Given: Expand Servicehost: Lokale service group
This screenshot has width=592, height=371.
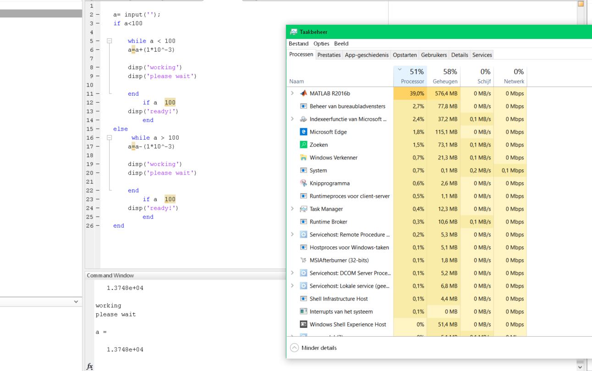Looking at the screenshot, I should point(292,286).
